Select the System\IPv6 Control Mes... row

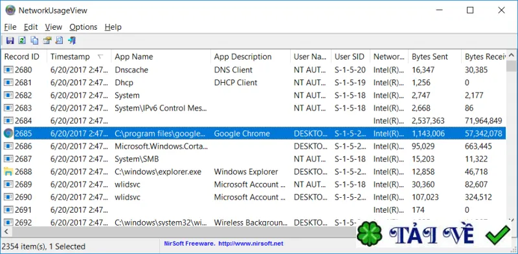coord(253,108)
